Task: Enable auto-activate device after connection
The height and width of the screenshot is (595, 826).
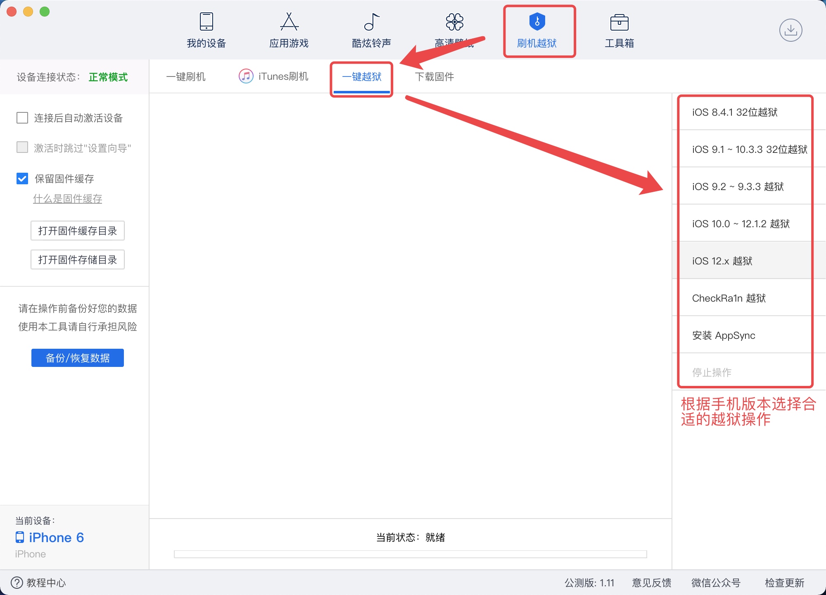Action: point(22,118)
